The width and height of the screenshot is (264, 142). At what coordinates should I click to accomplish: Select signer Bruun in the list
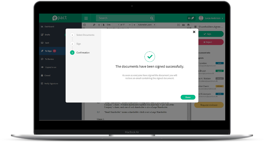(211, 72)
